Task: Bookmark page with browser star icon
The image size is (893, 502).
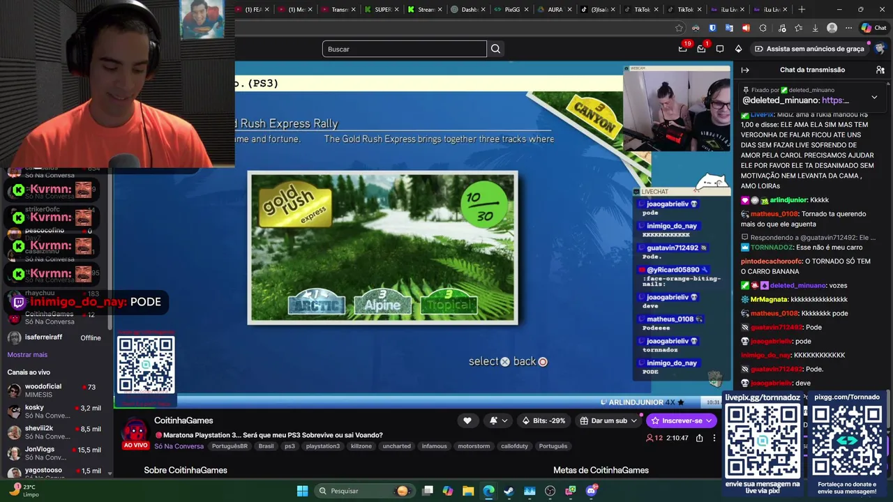Action: point(679,28)
